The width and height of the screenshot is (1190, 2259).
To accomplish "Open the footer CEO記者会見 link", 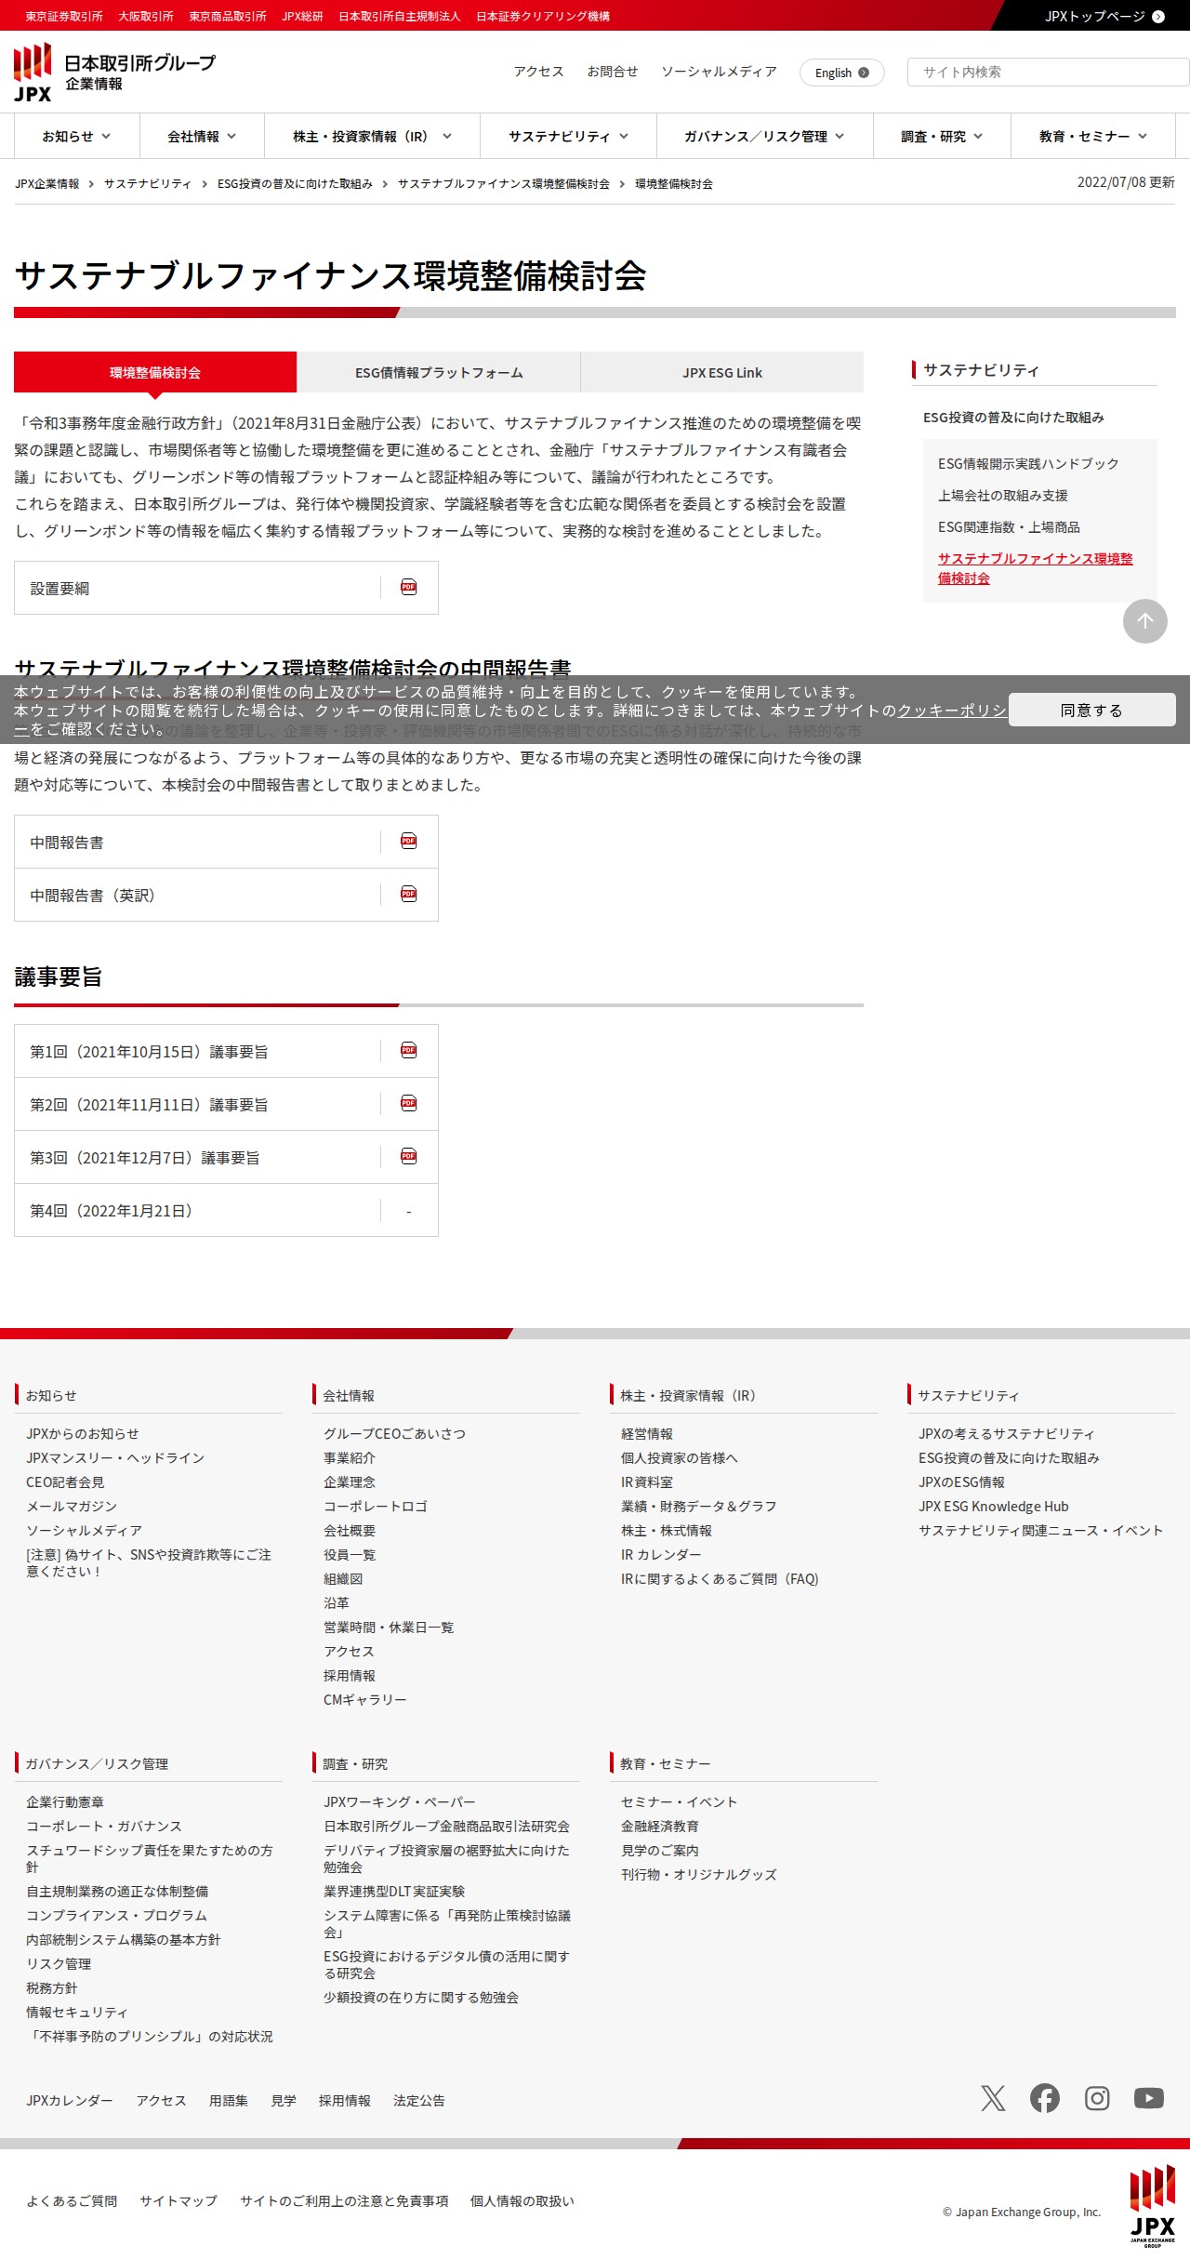I will [65, 1482].
